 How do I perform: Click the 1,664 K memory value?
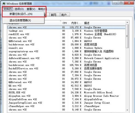coord(77,41)
